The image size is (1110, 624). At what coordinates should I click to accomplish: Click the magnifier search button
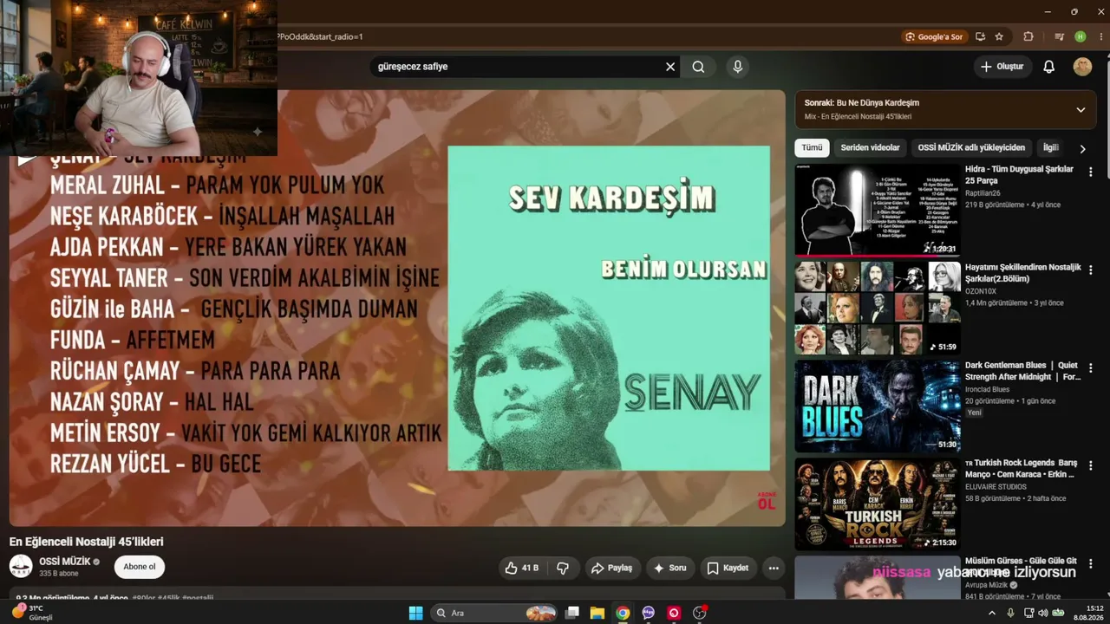click(x=698, y=67)
